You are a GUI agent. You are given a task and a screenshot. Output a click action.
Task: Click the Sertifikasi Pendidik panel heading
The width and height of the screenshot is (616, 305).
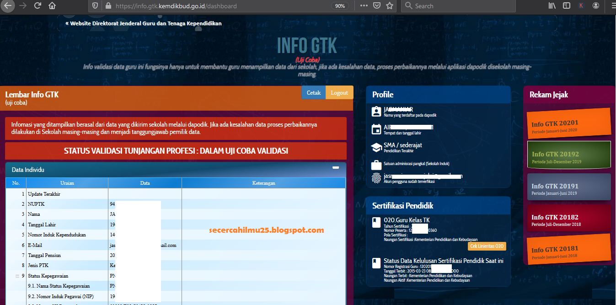pyautogui.click(x=402, y=205)
